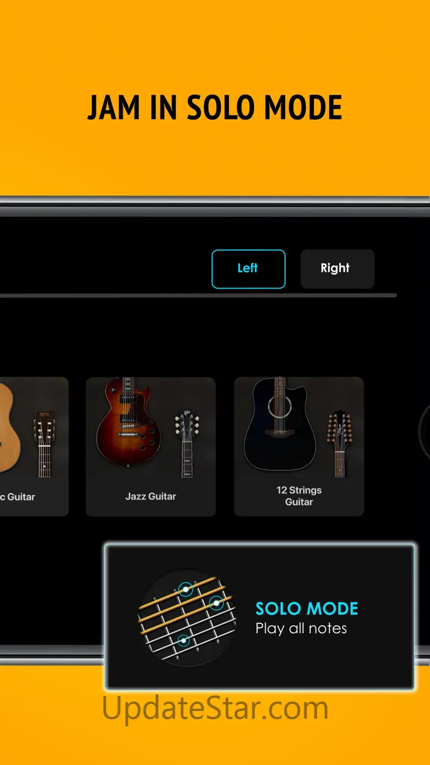This screenshot has height=765, width=430.
Task: Choose the Jazz Guitar instrument card
Action: pos(150,446)
